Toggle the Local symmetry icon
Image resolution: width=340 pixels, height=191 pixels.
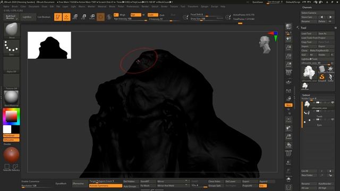[288, 91]
